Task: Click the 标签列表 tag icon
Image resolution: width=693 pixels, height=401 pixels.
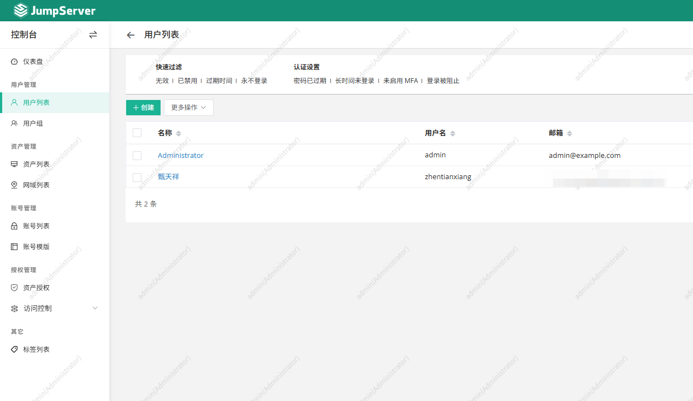Action: (x=15, y=349)
